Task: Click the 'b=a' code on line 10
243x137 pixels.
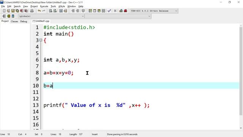Action: pos(48,86)
